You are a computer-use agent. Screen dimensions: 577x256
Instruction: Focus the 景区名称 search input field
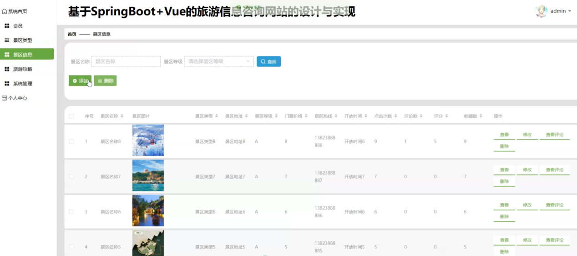coord(126,61)
